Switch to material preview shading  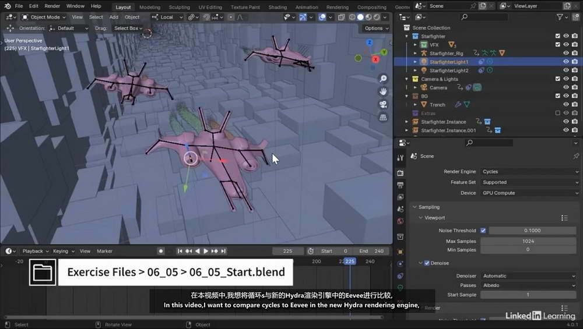pyautogui.click(x=368, y=17)
